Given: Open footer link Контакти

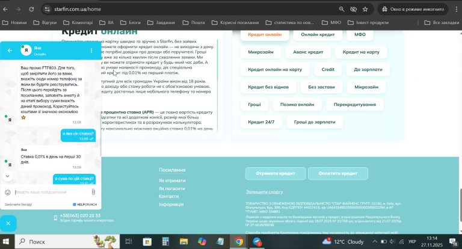Looking at the screenshot, I should [168, 196].
